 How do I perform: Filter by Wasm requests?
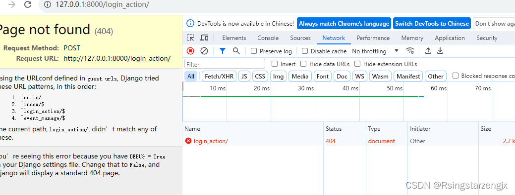[x=380, y=76]
